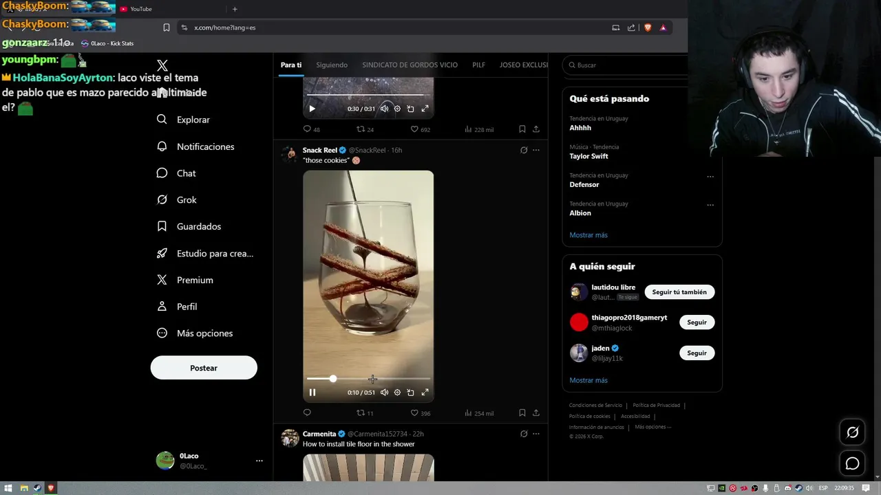Click Mostrar más under A quién seguir
This screenshot has height=495, width=881.
point(588,380)
